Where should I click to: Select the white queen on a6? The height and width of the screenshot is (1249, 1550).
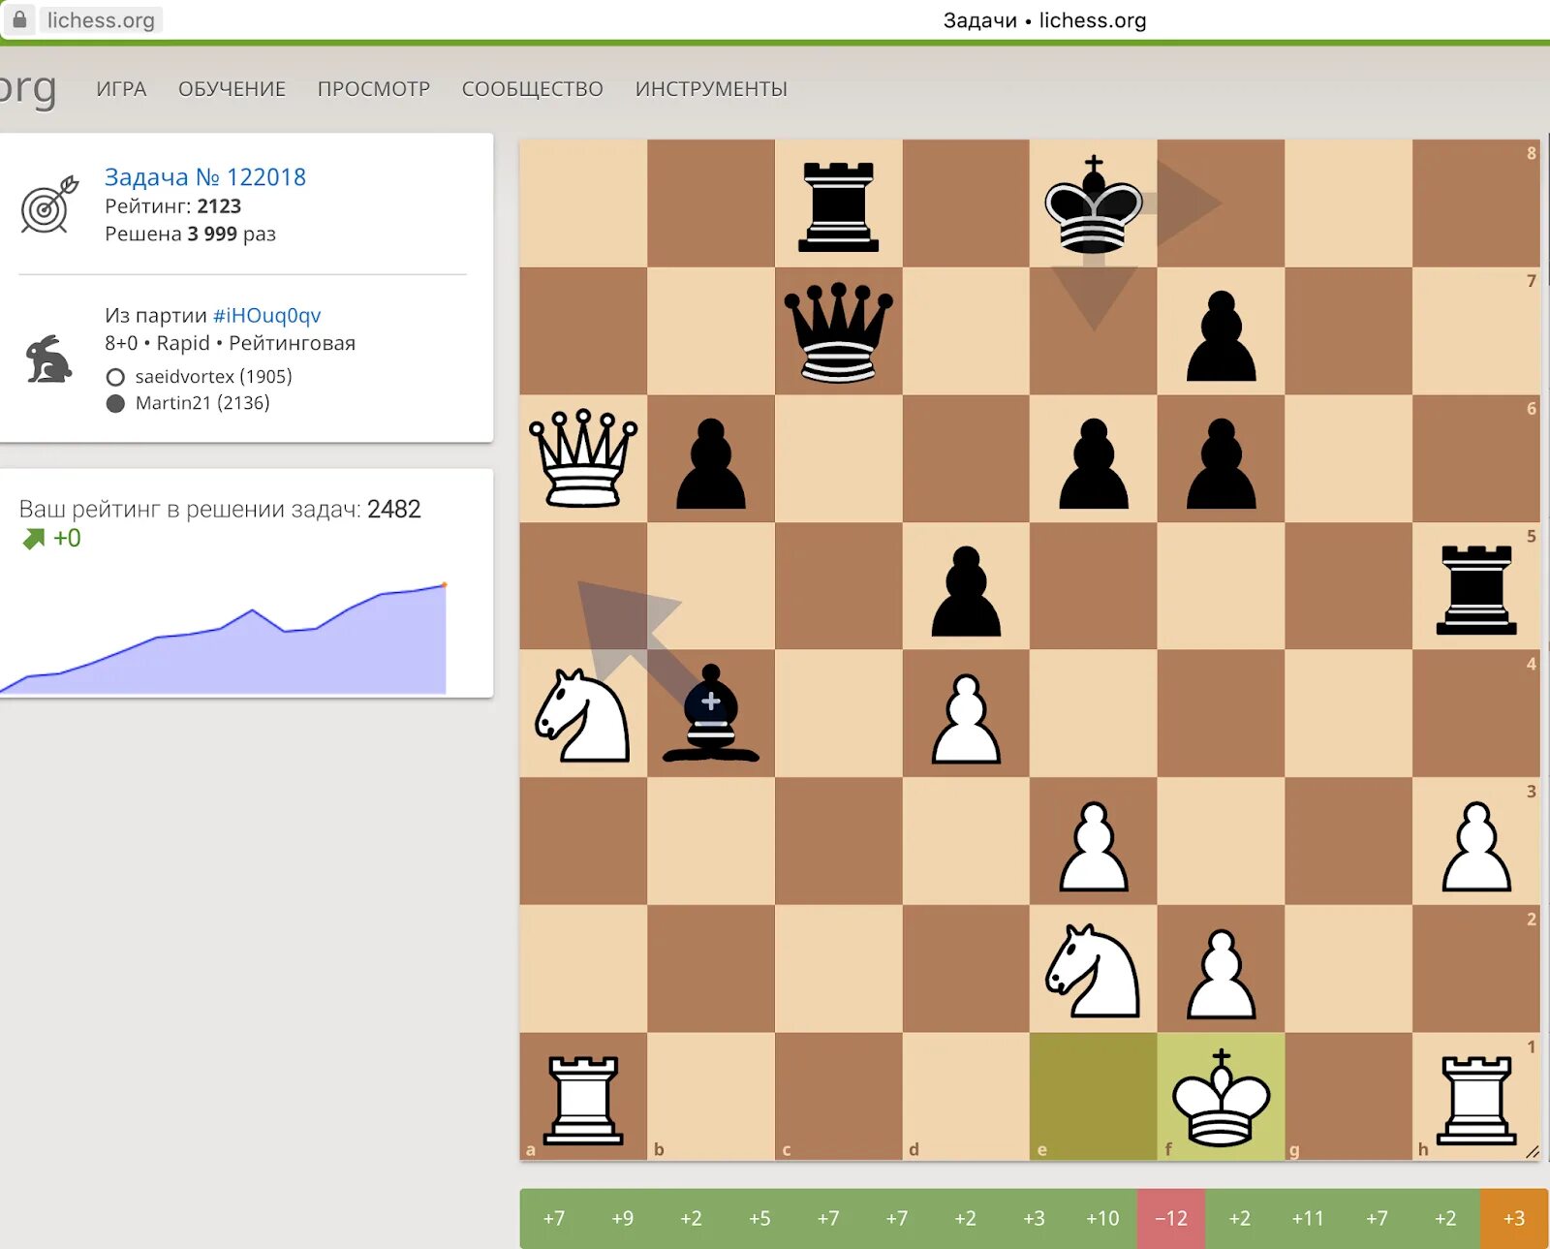coord(583,459)
